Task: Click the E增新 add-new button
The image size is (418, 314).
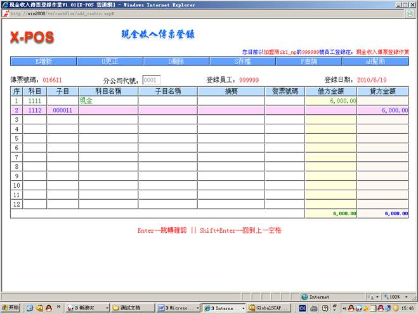Action: pyautogui.click(x=43, y=62)
